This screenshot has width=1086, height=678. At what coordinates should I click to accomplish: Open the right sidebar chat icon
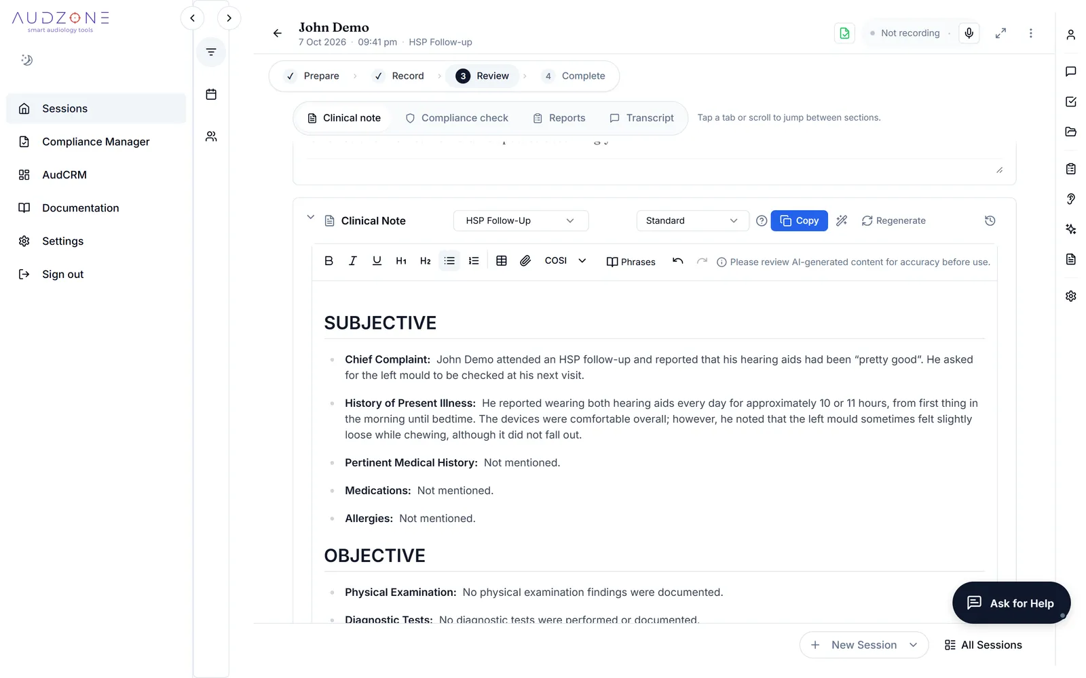1070,71
